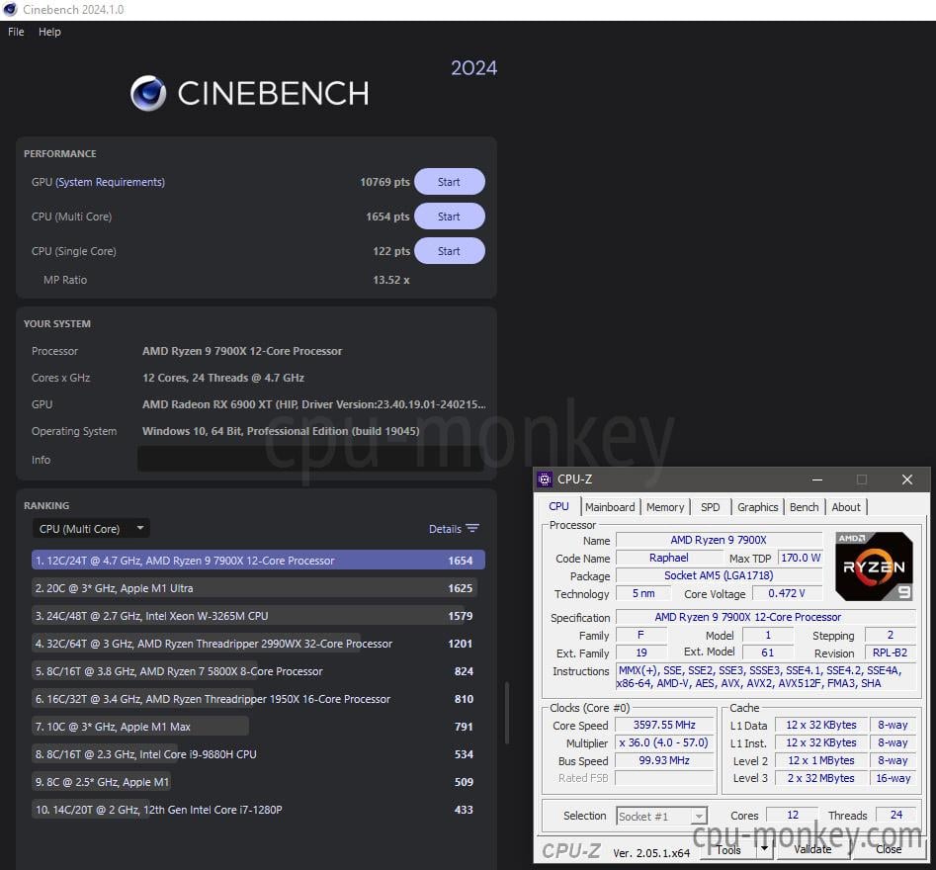Switch to SPD tab in CPU-Z
This screenshot has height=870, width=936.
710,507
